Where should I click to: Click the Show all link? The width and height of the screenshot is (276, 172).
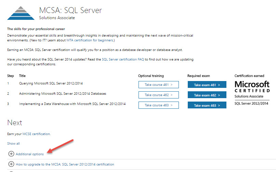pos(13,144)
